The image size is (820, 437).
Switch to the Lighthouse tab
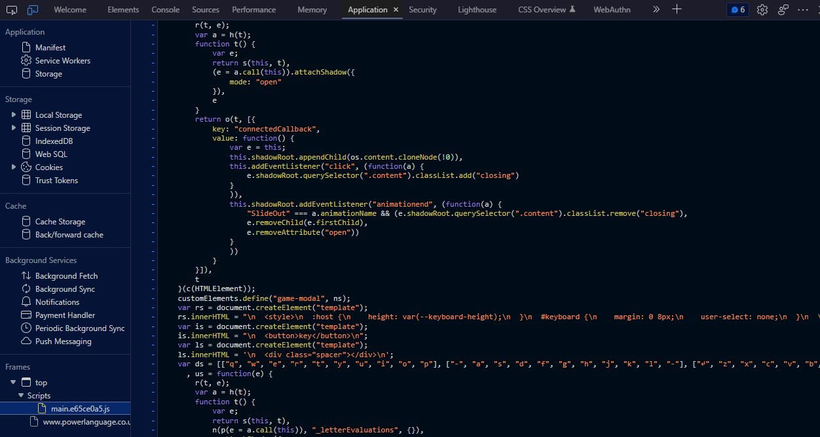[x=477, y=10]
